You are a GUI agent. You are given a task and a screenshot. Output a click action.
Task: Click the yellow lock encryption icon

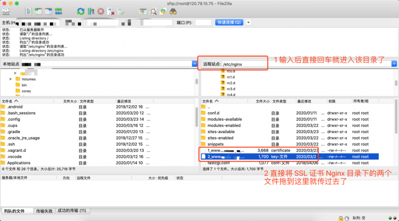[x=340, y=218]
